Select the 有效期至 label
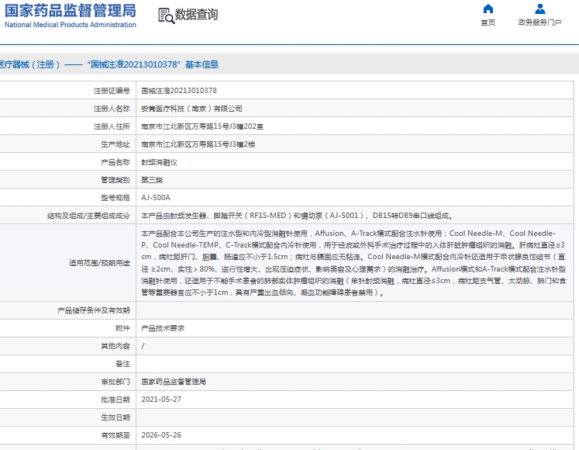The width and height of the screenshot is (579, 450). click(x=115, y=435)
